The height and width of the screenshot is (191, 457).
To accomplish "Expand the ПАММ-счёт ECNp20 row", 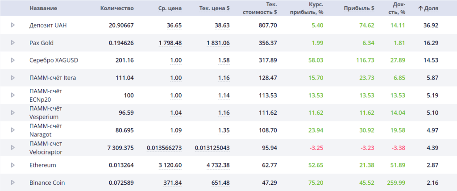I will tap(13, 95).
